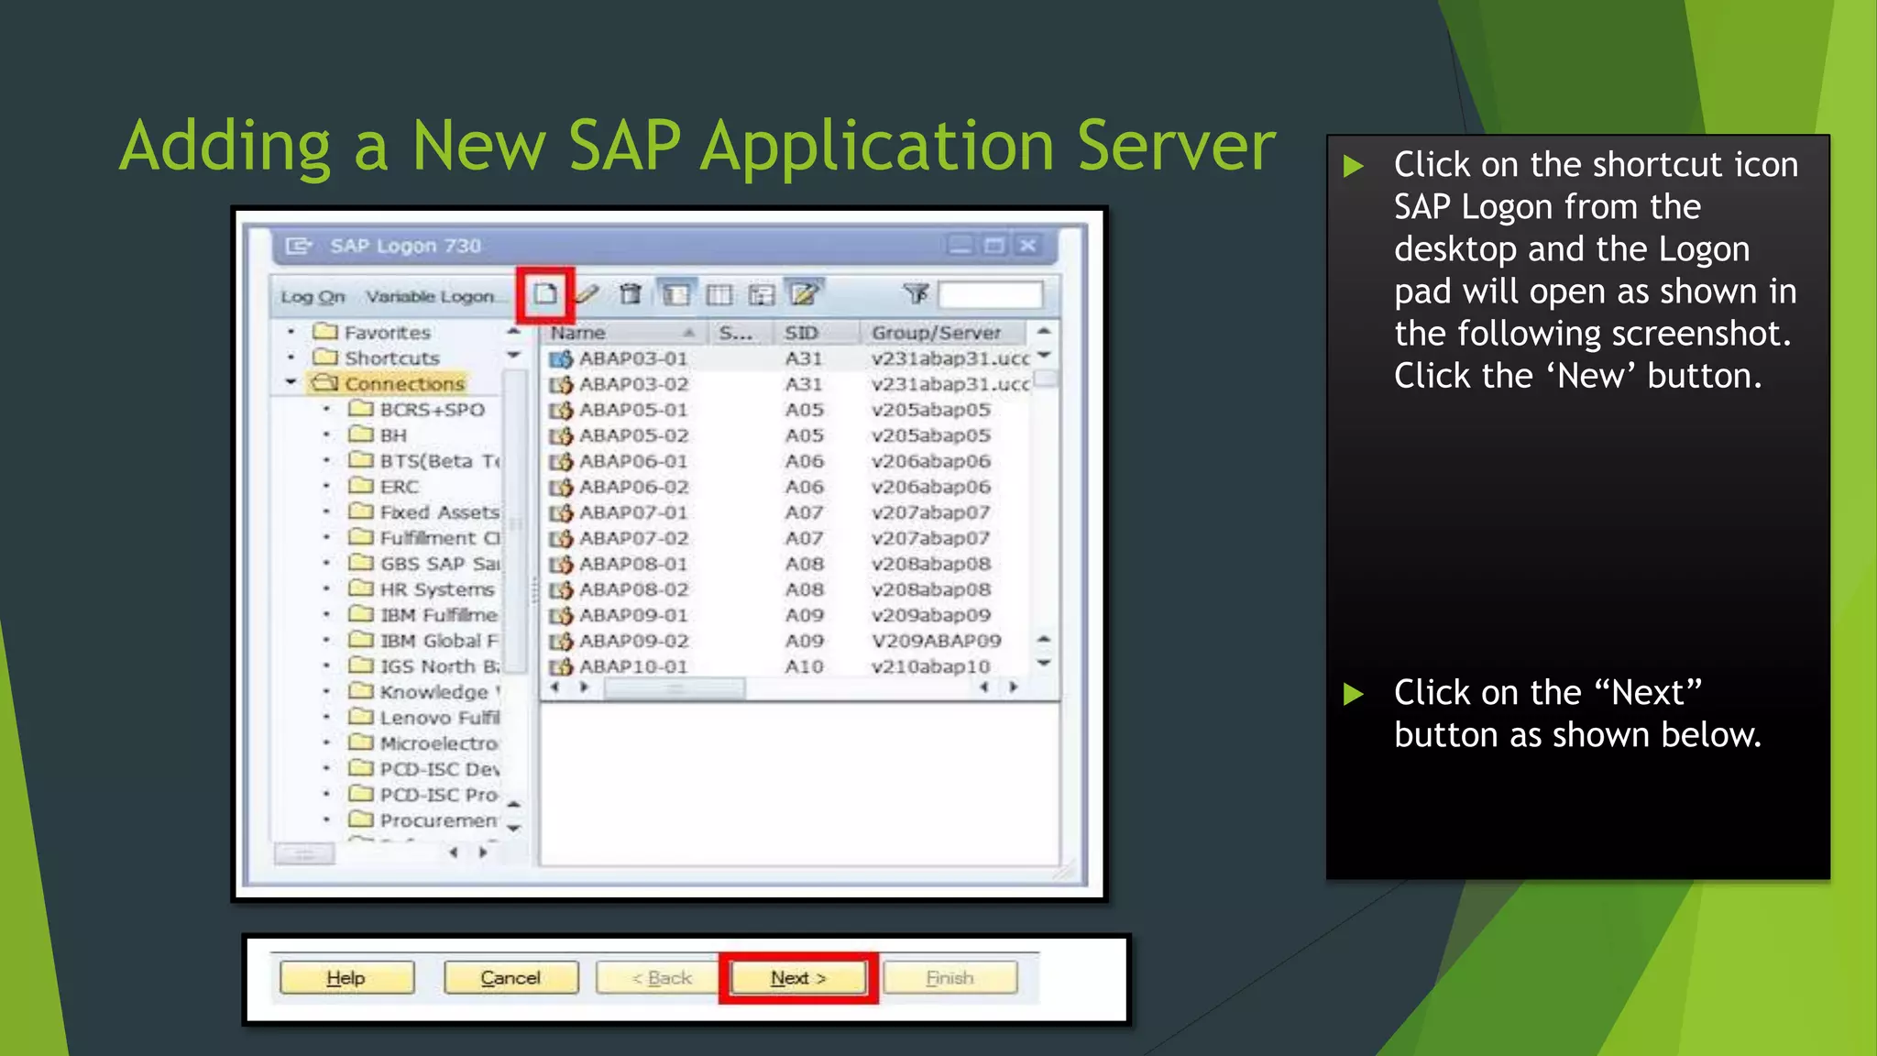Select the ABAP05-01 connection entry
This screenshot has height=1056, width=1877.
[632, 410]
